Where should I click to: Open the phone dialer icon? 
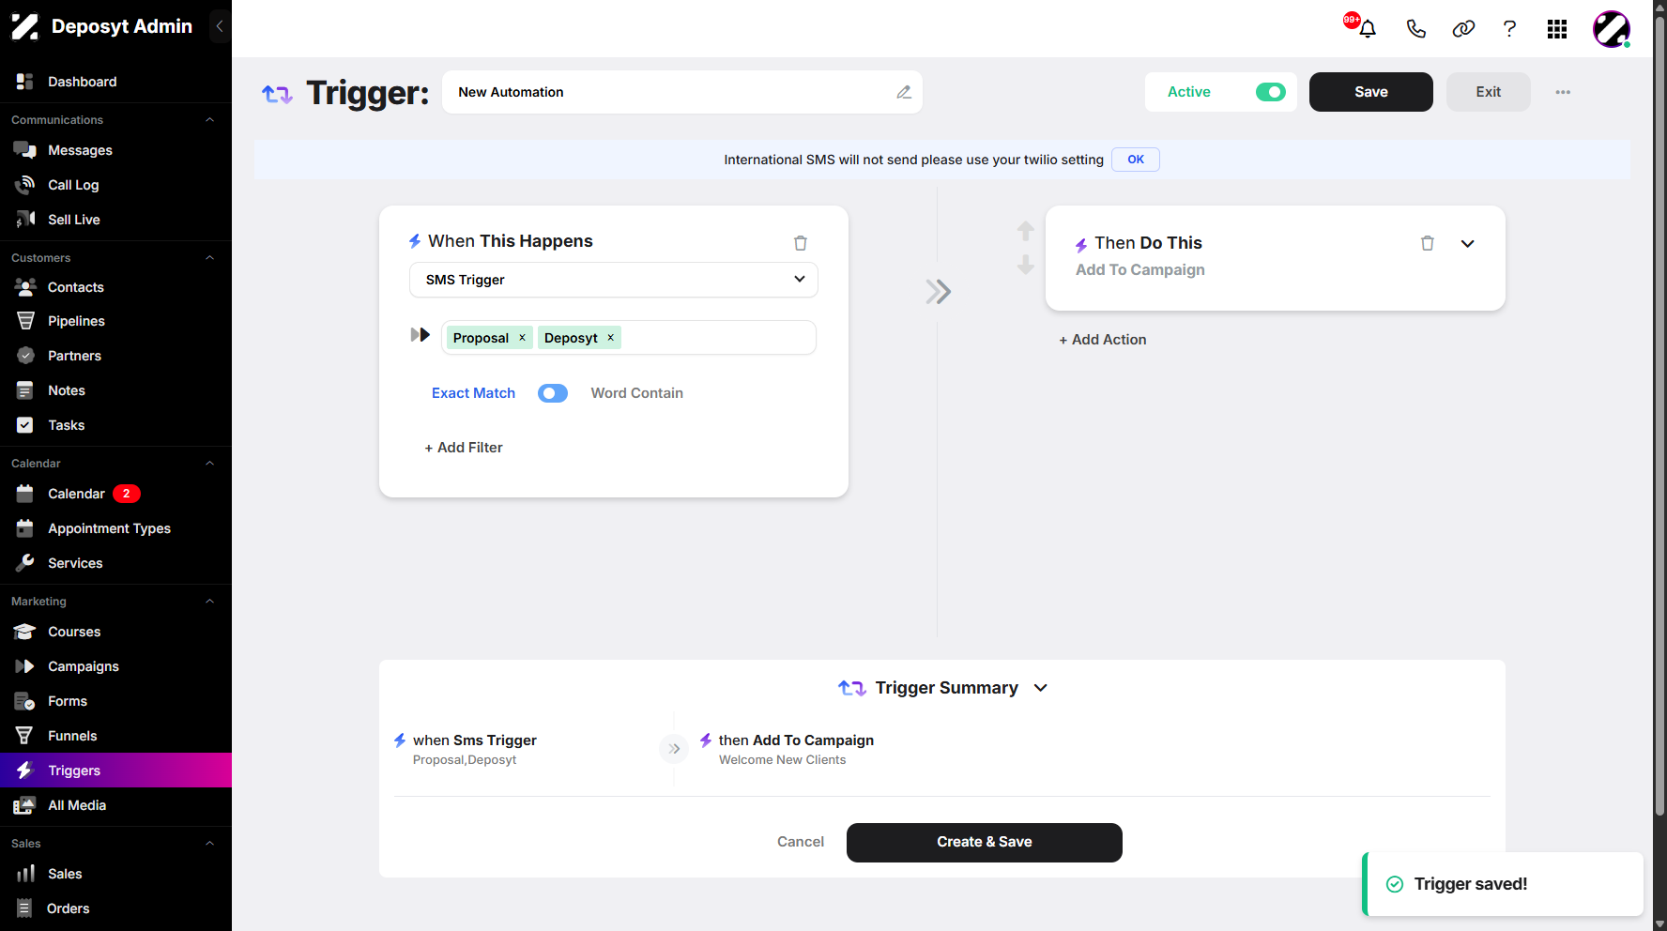point(1415,29)
